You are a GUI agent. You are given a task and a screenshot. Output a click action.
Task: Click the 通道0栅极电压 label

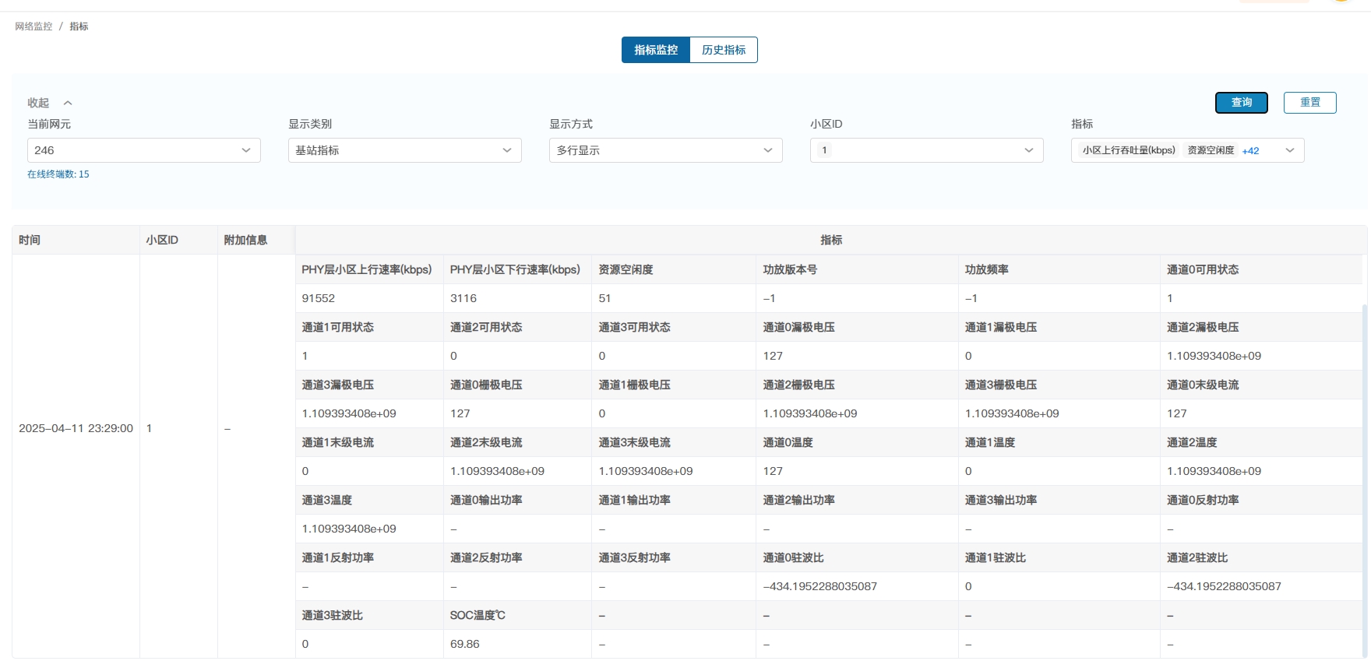[x=486, y=385]
